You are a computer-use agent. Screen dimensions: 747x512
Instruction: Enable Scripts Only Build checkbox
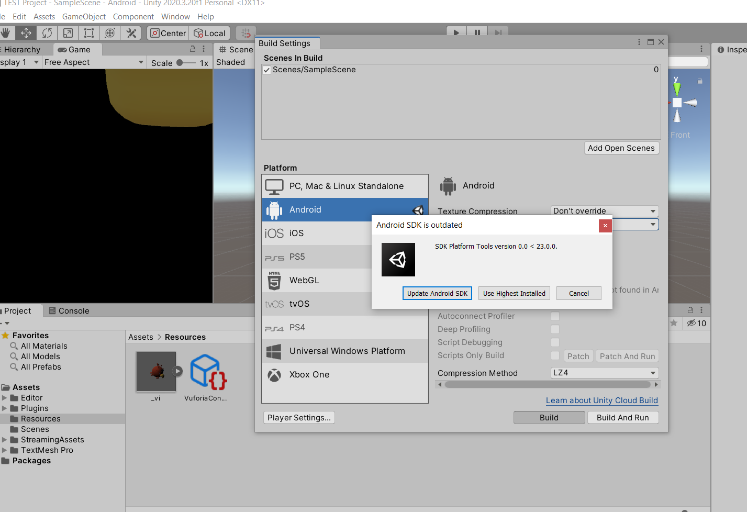[x=555, y=355]
